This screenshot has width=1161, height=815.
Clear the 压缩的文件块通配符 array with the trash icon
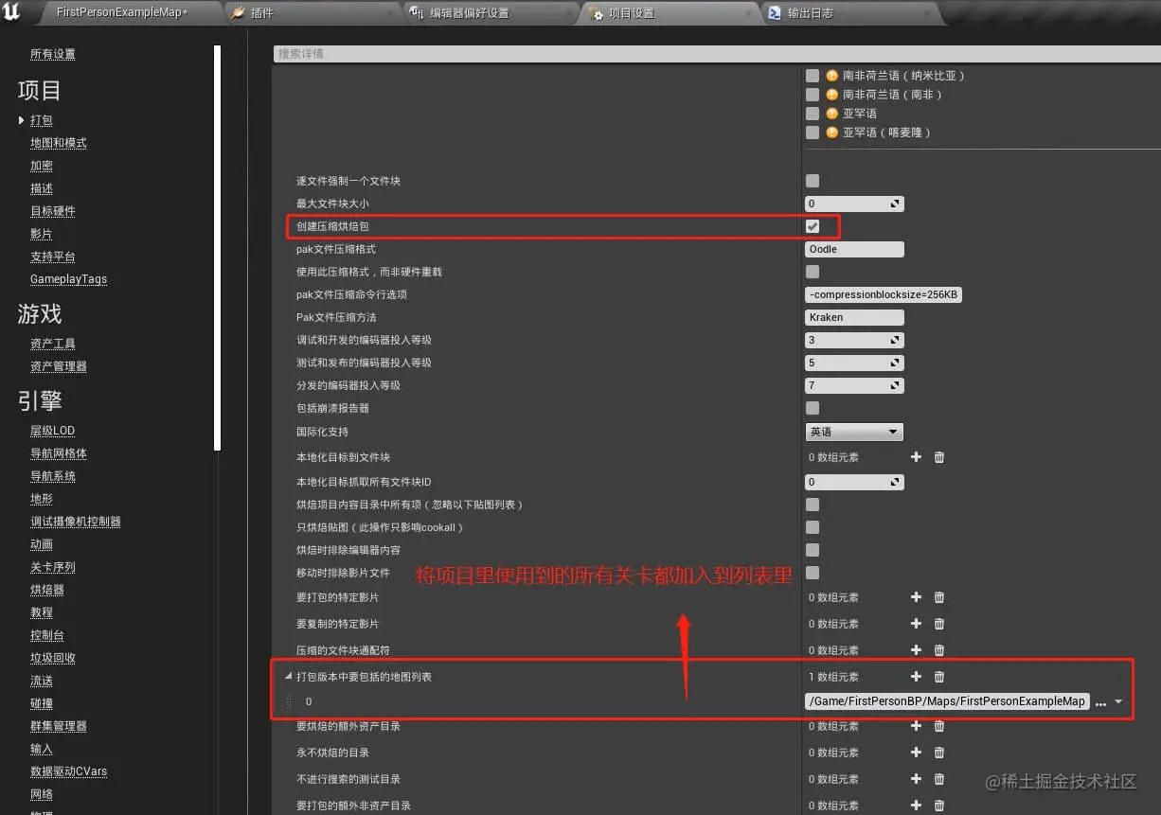click(x=939, y=650)
